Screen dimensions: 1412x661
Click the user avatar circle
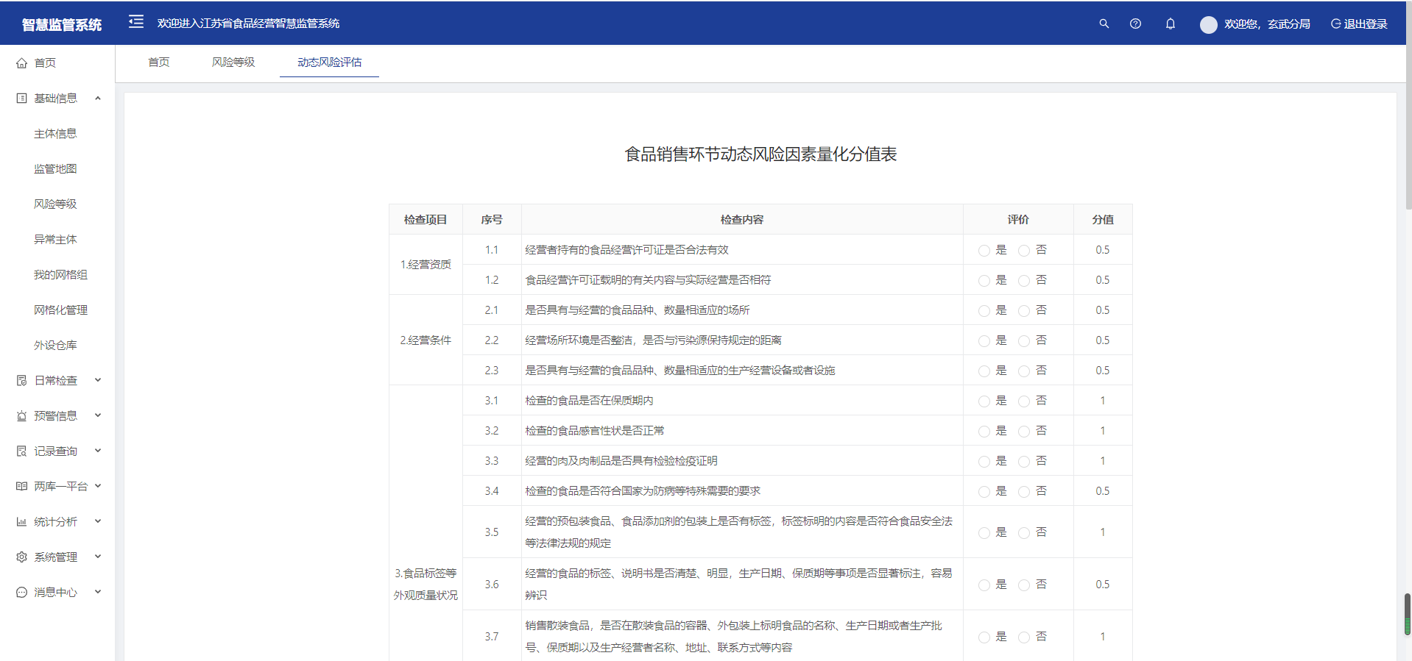(x=1208, y=24)
